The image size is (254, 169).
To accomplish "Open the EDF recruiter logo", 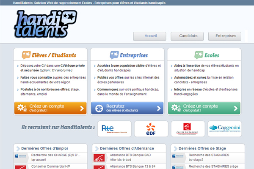I will point(151,129).
